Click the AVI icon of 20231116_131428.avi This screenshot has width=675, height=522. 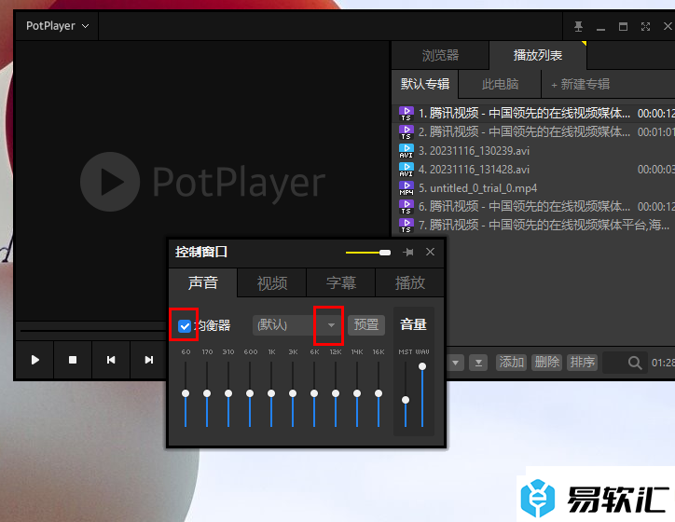click(406, 170)
